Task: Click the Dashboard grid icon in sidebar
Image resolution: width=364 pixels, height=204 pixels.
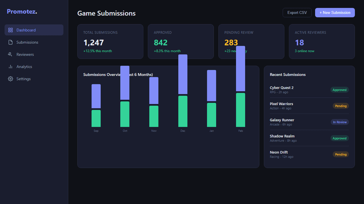Action: (11, 30)
